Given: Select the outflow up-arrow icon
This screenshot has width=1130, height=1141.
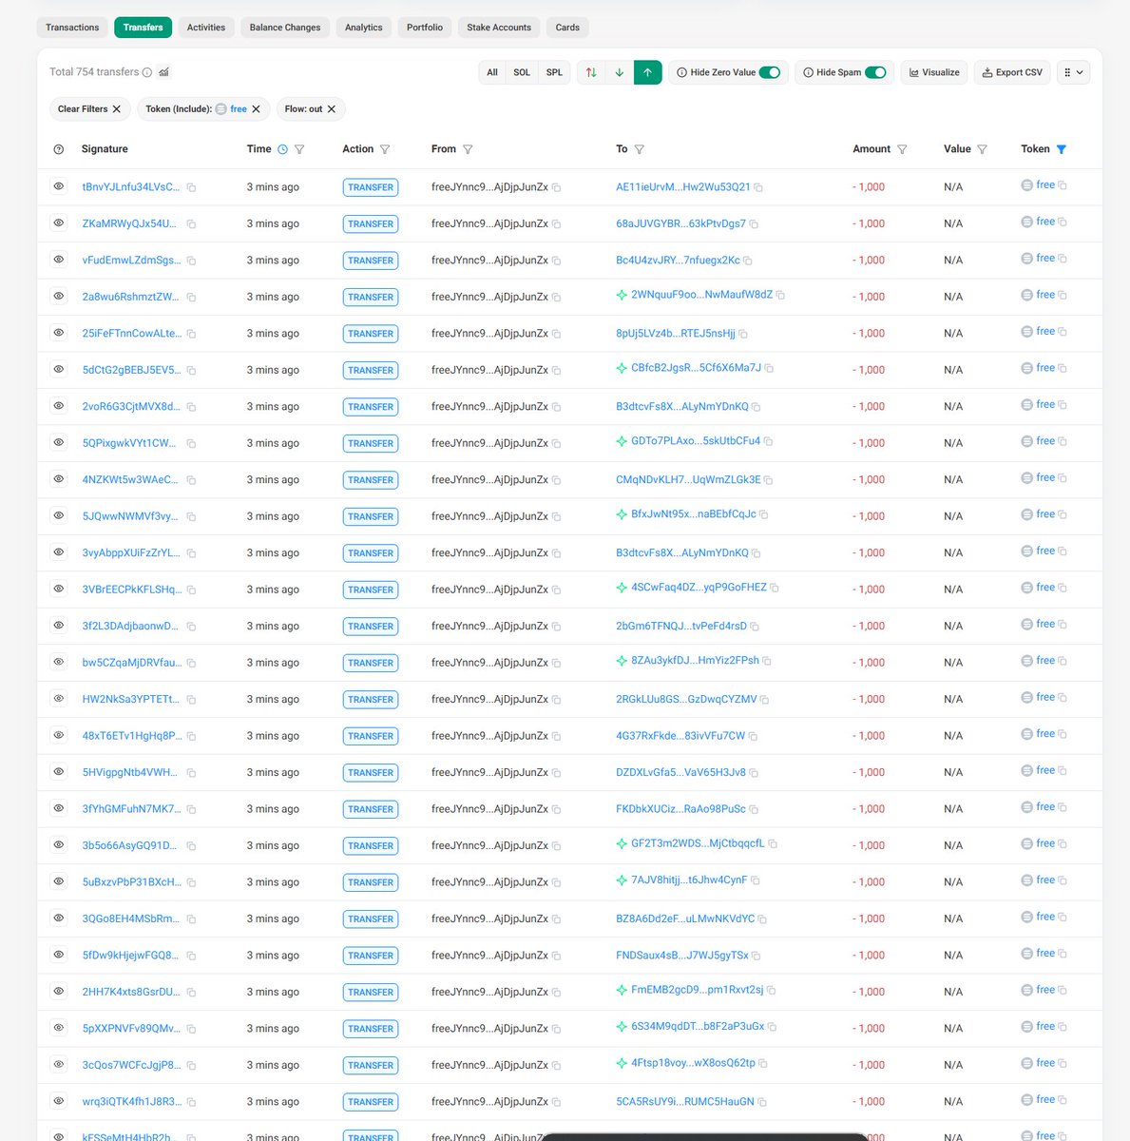Looking at the screenshot, I should coord(647,72).
